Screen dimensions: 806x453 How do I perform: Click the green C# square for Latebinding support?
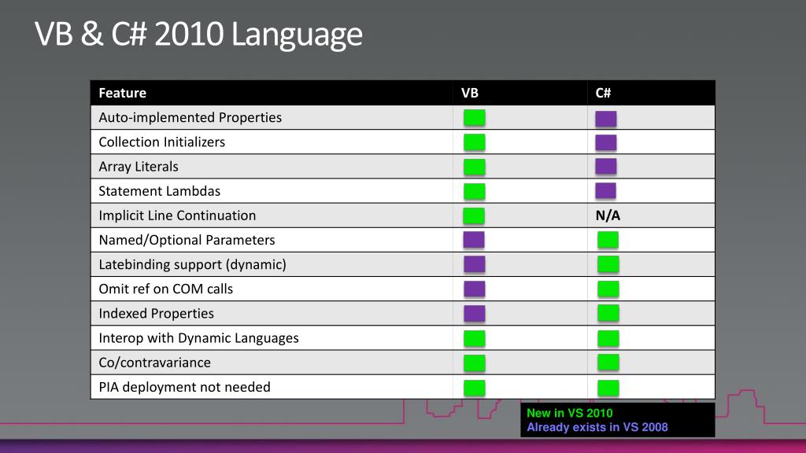[x=608, y=264]
